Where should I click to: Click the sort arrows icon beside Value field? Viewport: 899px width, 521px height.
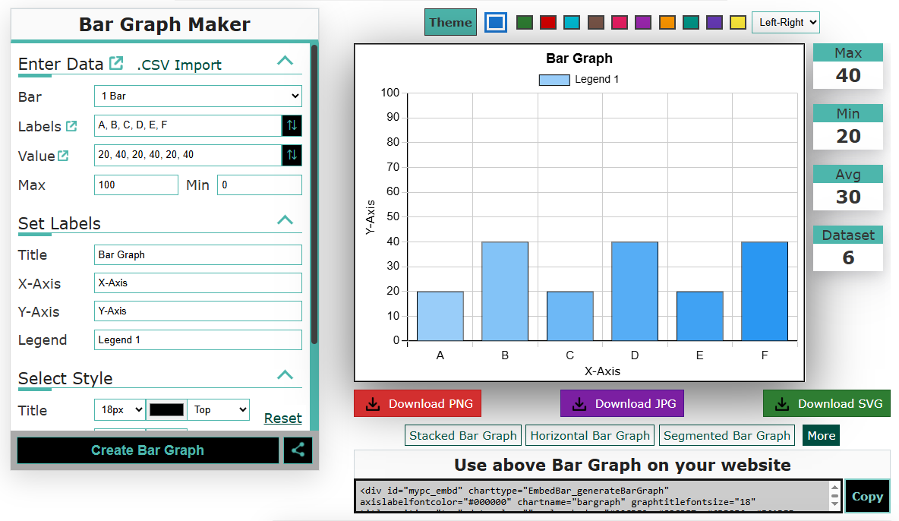[292, 155]
